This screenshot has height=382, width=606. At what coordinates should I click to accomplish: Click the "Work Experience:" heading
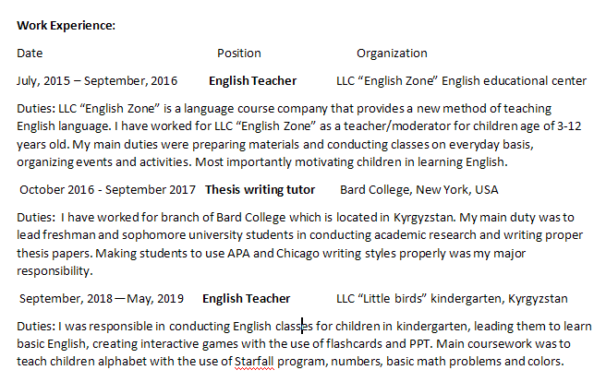pos(66,25)
